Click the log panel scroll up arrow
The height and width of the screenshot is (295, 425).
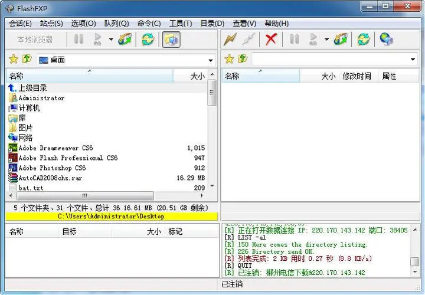415,230
